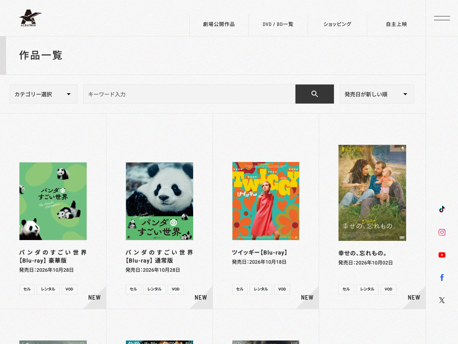Click title 幸せの、忘れもの。
The image size is (458, 344).
(363, 253)
